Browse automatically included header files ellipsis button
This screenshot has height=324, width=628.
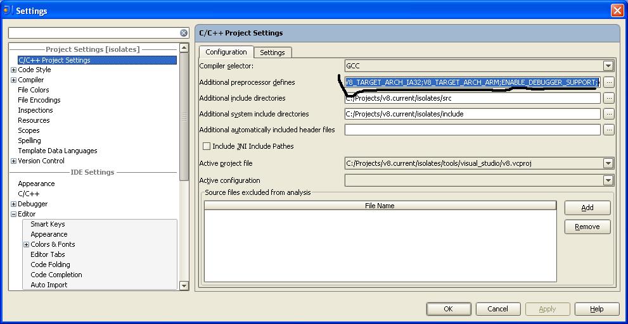[609, 130]
